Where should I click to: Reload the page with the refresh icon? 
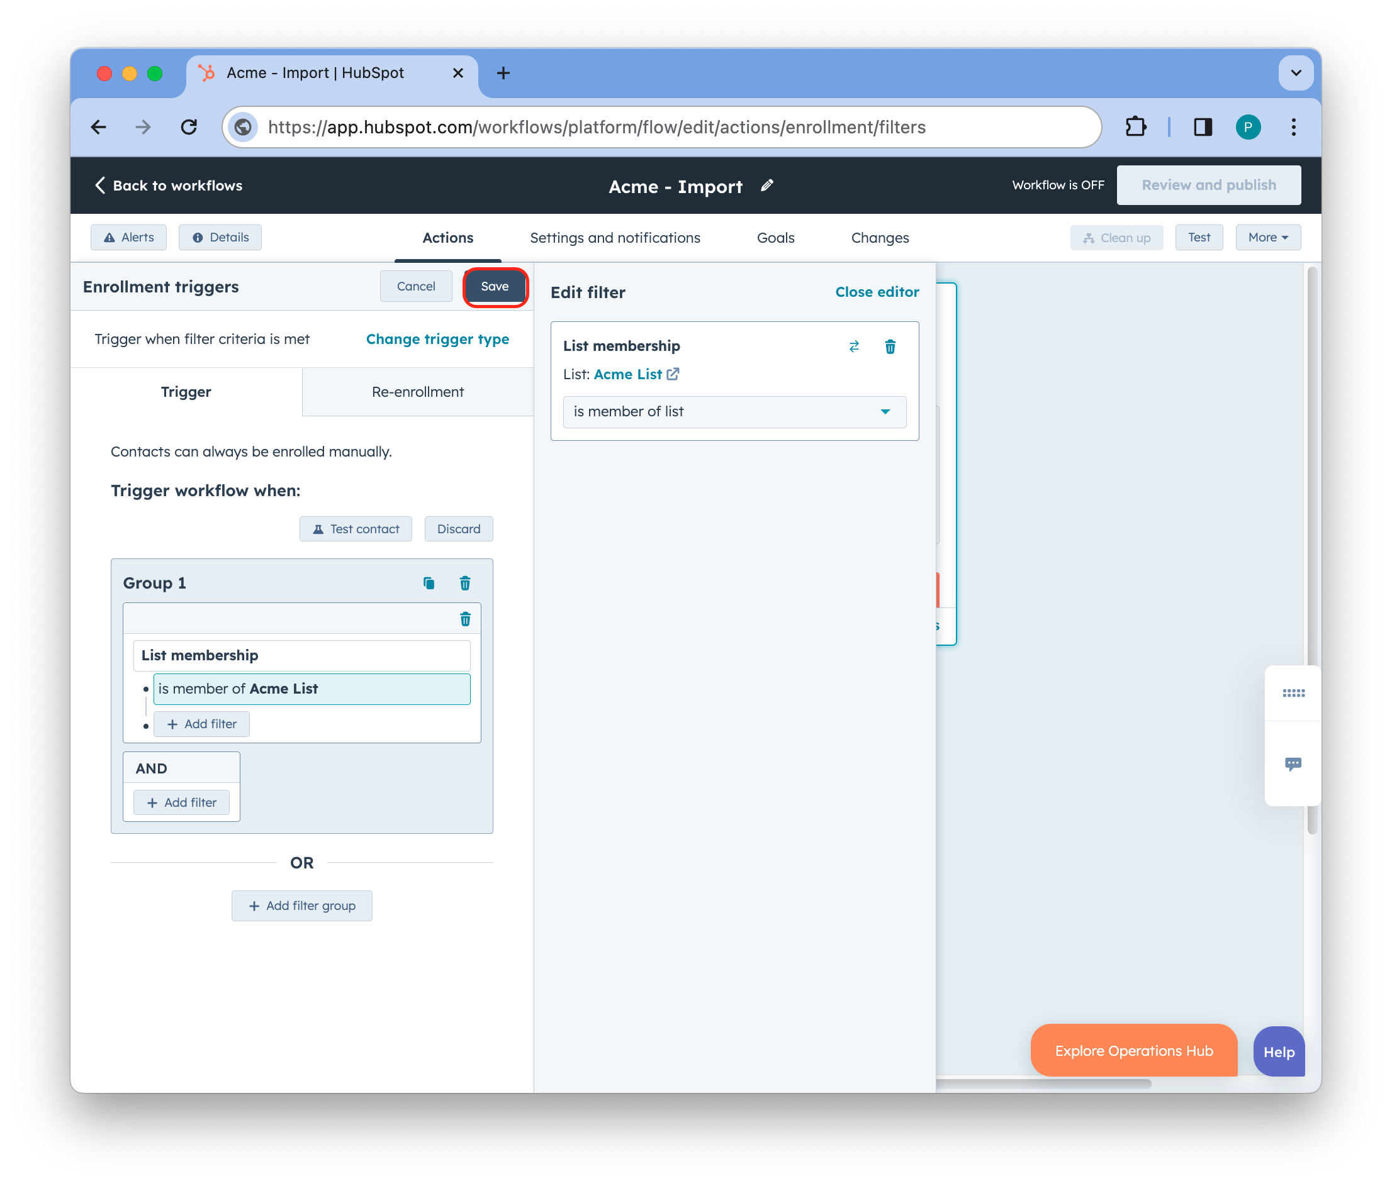[x=189, y=127]
